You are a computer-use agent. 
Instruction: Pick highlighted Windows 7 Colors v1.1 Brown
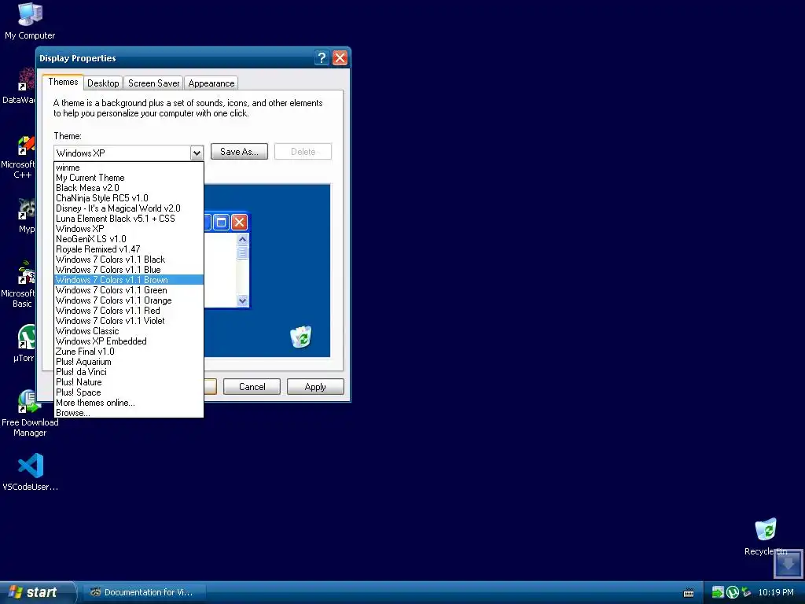pyautogui.click(x=129, y=280)
